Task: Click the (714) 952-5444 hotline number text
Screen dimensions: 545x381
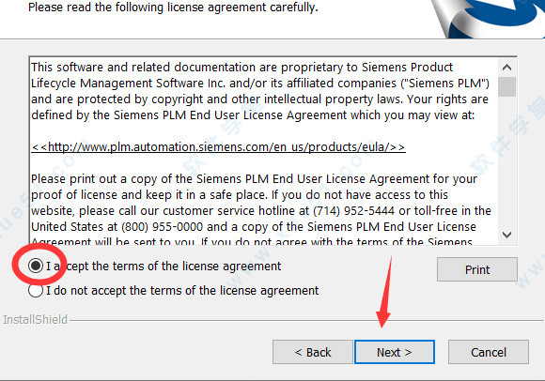Action: pyautogui.click(x=354, y=211)
